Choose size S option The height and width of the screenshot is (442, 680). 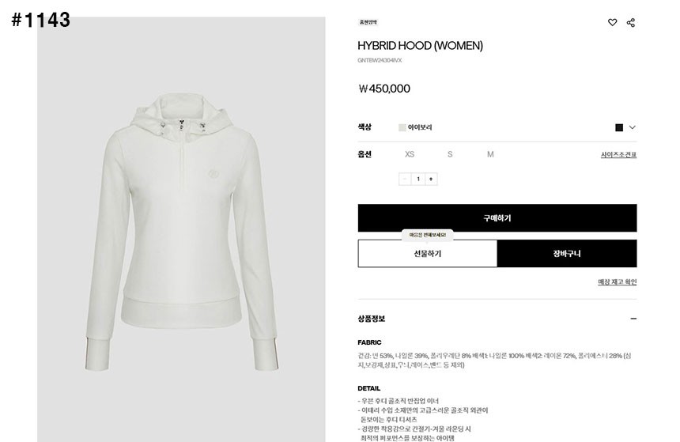pos(450,154)
